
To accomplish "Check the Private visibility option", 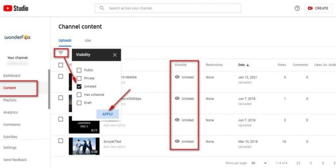I will click(x=79, y=78).
